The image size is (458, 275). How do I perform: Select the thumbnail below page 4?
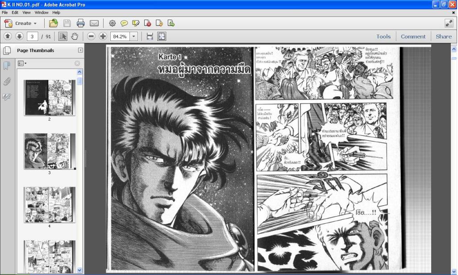tap(50, 257)
